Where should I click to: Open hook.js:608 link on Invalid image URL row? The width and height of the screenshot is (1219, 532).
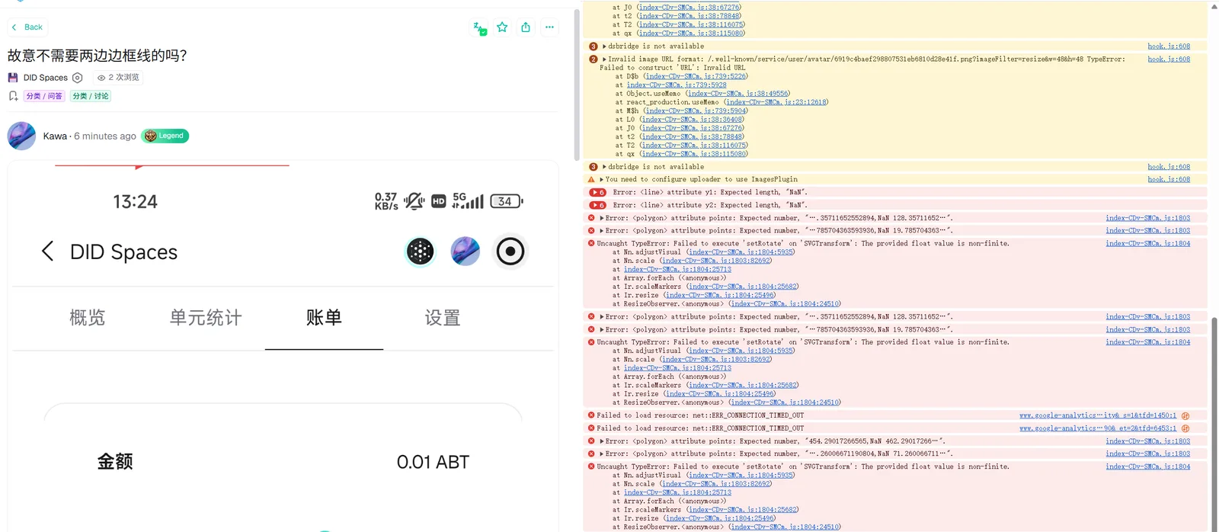click(x=1169, y=59)
